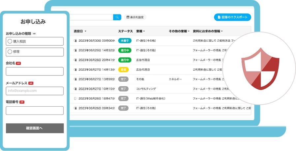
Task: Click the 回答のエクスポート button
Action: point(232,17)
